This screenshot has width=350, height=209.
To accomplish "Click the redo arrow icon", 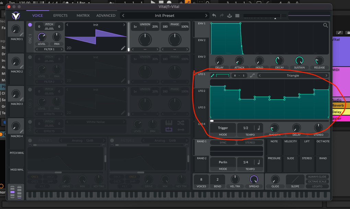I will [x=222, y=15].
